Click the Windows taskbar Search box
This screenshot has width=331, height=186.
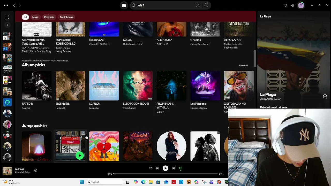(104, 182)
